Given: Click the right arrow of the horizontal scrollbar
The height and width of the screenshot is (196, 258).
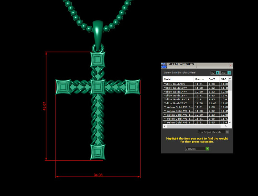Looking at the screenshot, I should click(226, 127).
